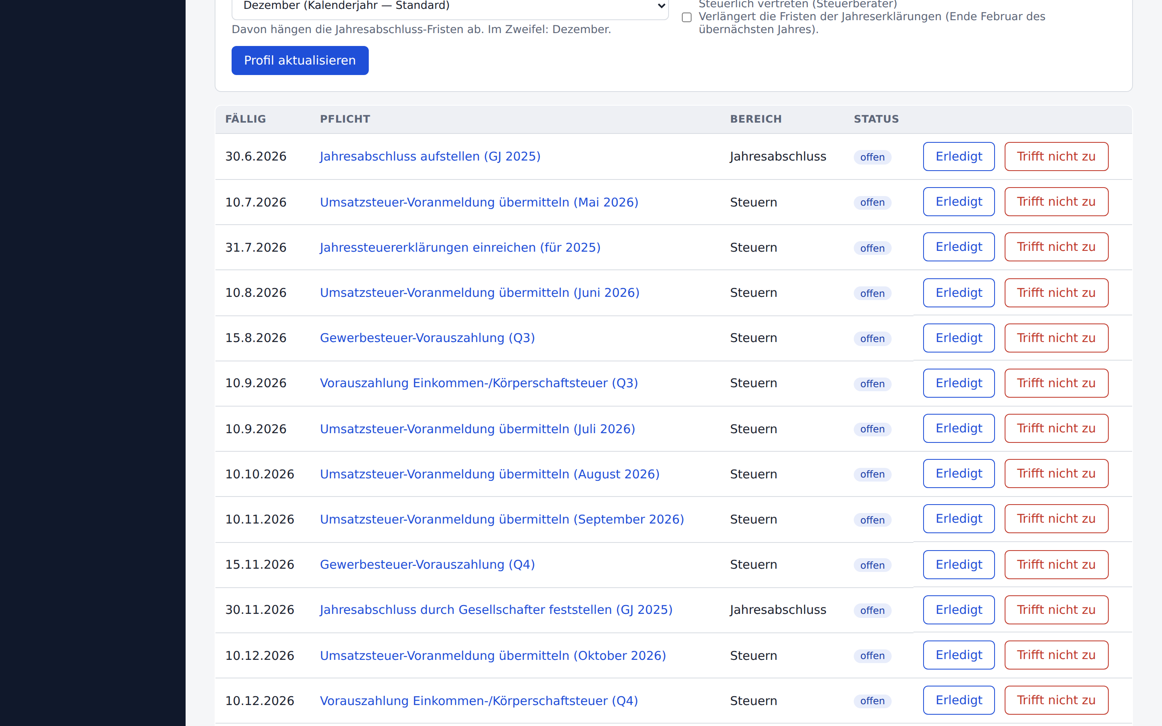Open Umsatzsteuer-Voranmeldung übermitteln (Juni 2026) link

click(479, 292)
